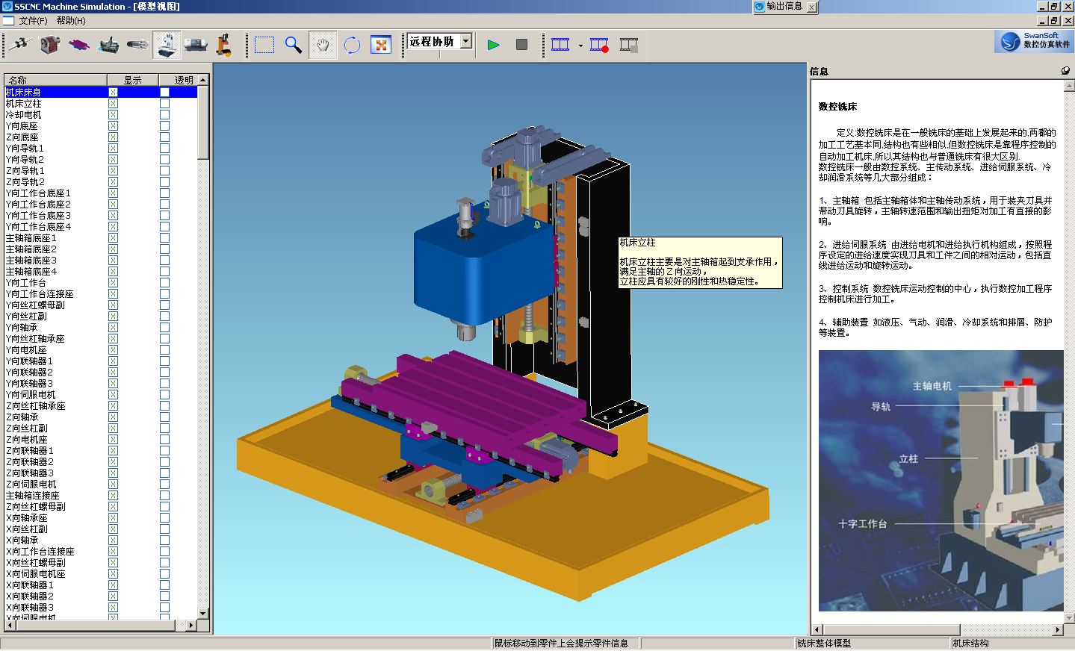Enable transparency checkbox for 冷却电机

click(164, 115)
